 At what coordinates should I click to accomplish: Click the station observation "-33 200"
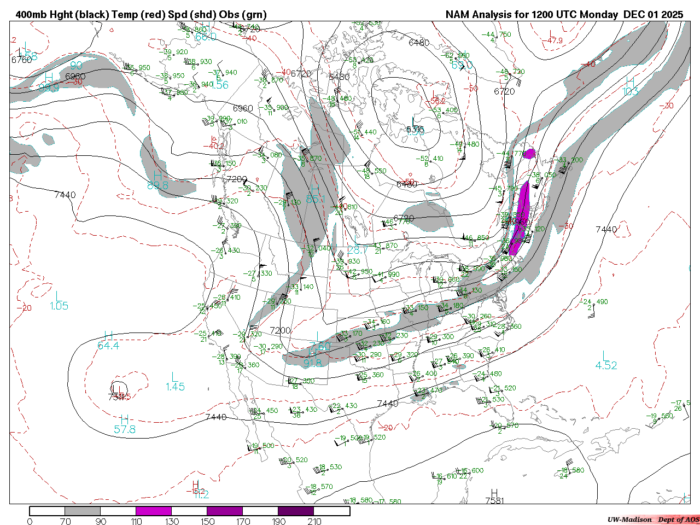pos(569,160)
